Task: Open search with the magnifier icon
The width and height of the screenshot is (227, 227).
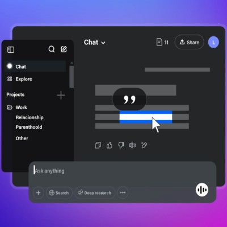Action: point(52,49)
